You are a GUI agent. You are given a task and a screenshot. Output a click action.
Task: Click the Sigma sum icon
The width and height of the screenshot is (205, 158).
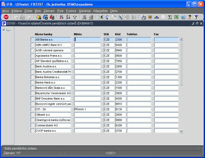[170, 17]
